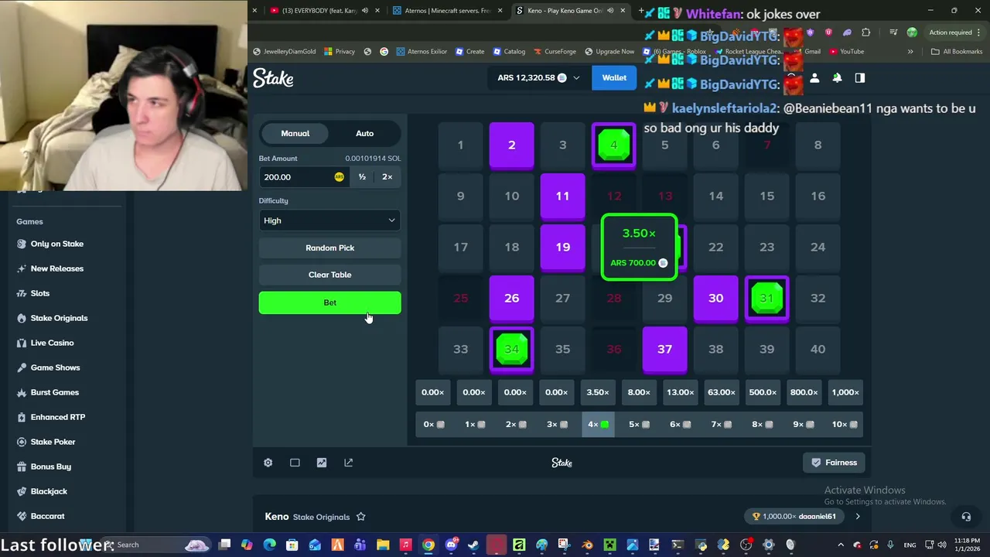Click the 10× hits indicator
Screen dimensions: 990x557
coord(845,424)
